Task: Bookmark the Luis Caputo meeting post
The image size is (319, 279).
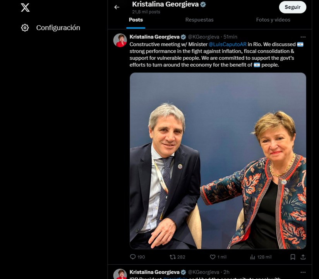Action: point(293,257)
